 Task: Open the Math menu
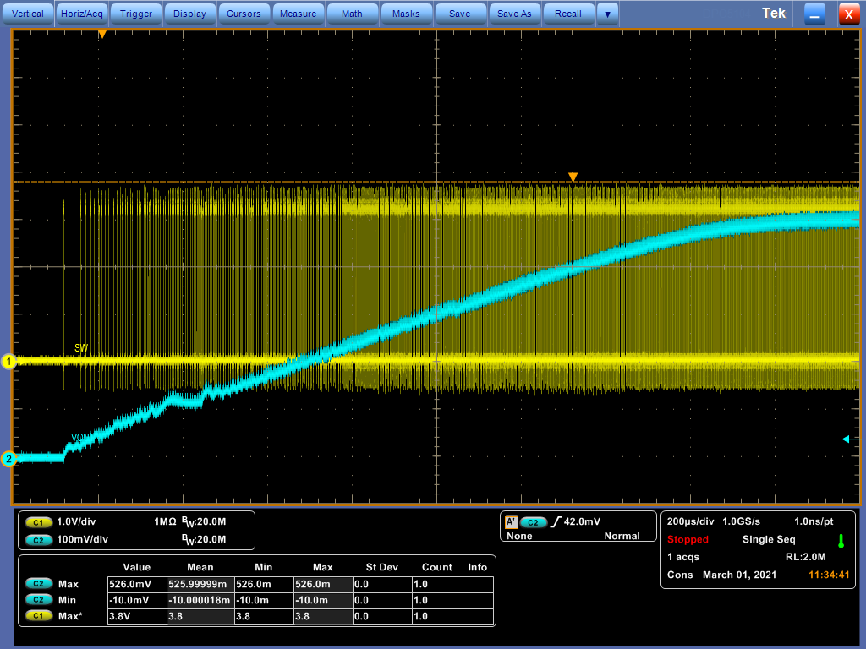[352, 14]
